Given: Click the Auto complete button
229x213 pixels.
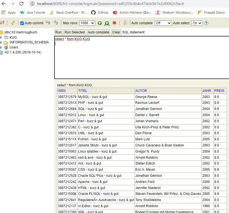Looking at the screenshot, I should [98, 32].
